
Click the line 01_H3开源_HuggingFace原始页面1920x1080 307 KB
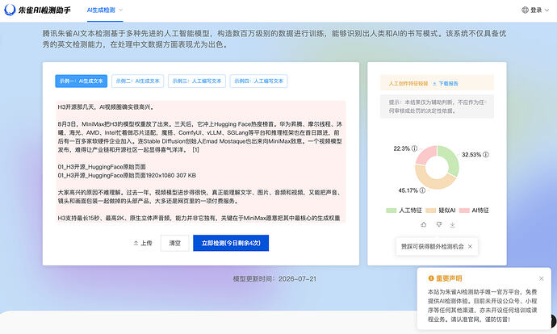(x=127, y=175)
